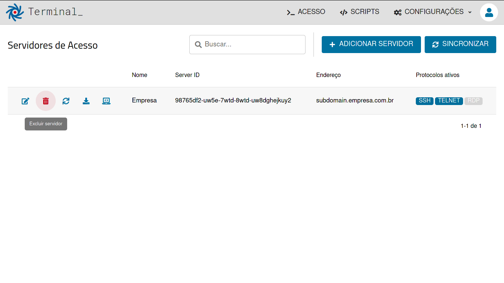
Task: Click the Server ID column header
Action: point(187,75)
